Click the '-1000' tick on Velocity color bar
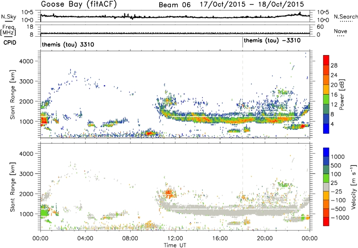This screenshot has width=358, height=248. [x=340, y=218]
